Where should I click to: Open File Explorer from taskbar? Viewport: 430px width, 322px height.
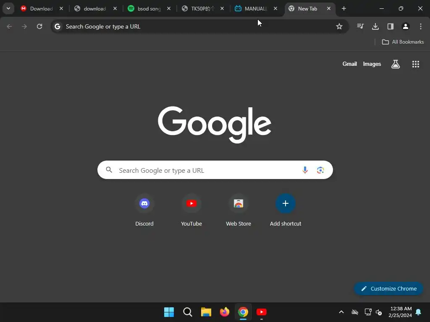(x=206, y=312)
